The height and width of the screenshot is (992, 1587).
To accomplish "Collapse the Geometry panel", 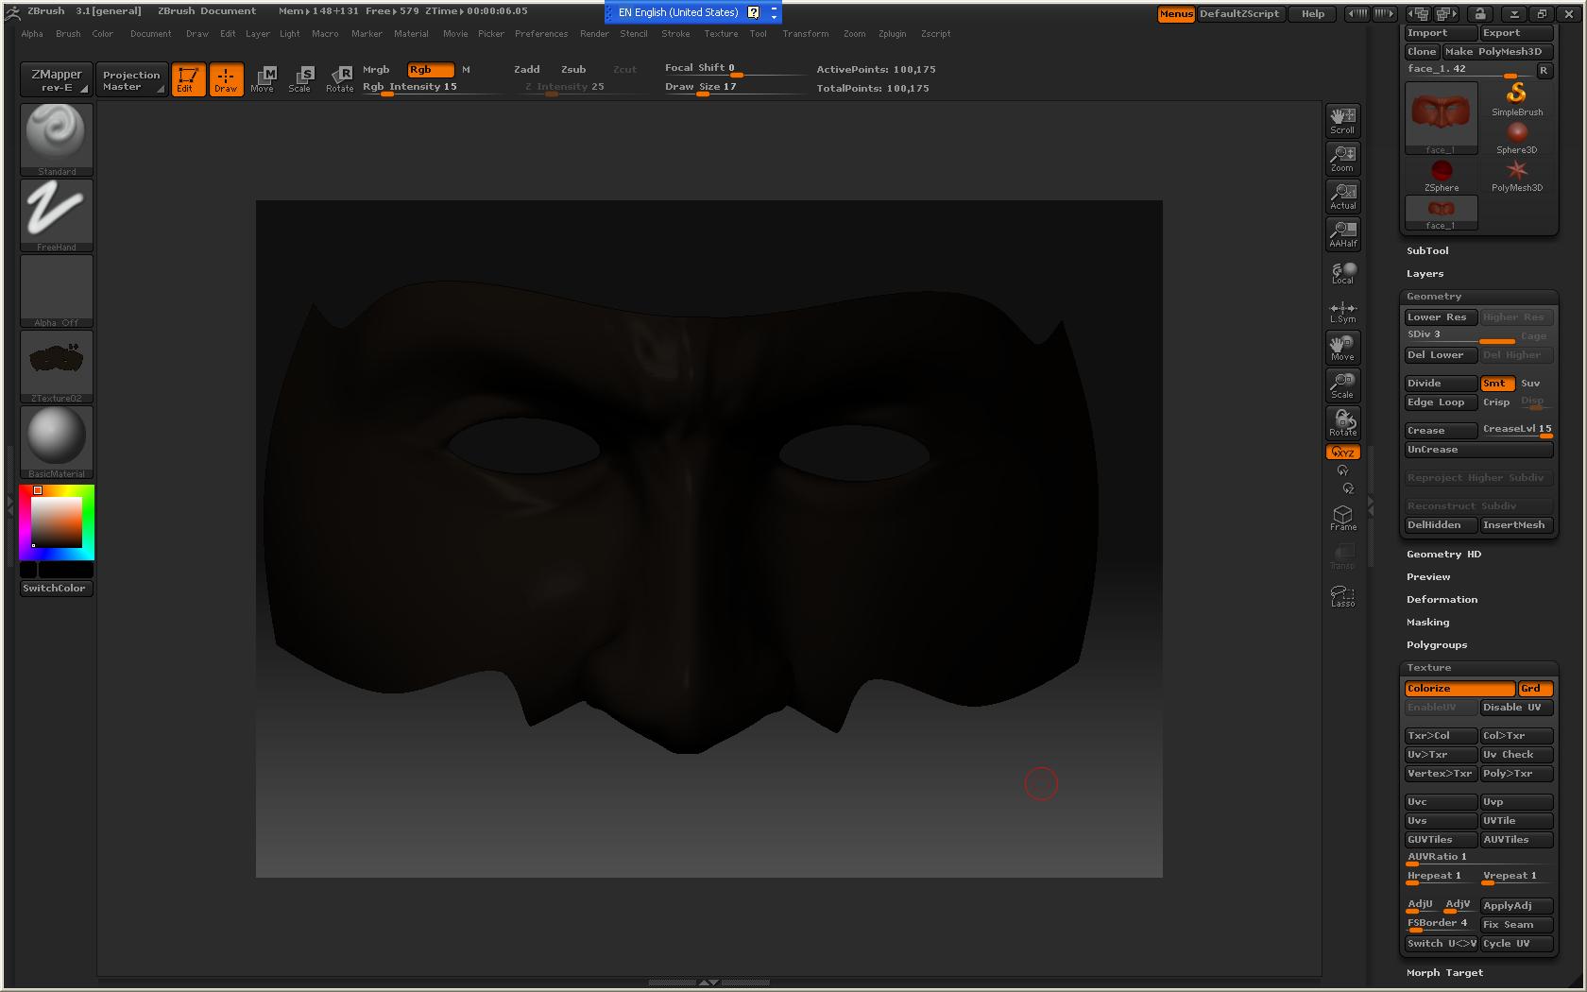I will pyautogui.click(x=1433, y=296).
